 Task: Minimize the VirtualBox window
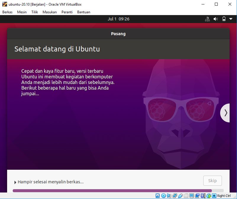point(203,4)
